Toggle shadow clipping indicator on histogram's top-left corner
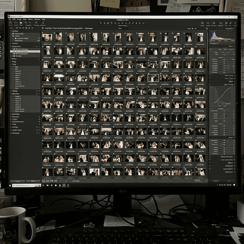 (211, 32)
